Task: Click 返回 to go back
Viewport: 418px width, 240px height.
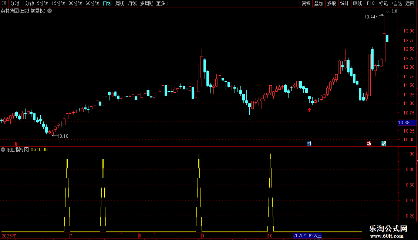Action: (x=410, y=3)
